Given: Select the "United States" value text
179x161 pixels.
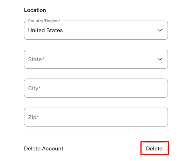Looking at the screenshot, I should coord(45,30).
